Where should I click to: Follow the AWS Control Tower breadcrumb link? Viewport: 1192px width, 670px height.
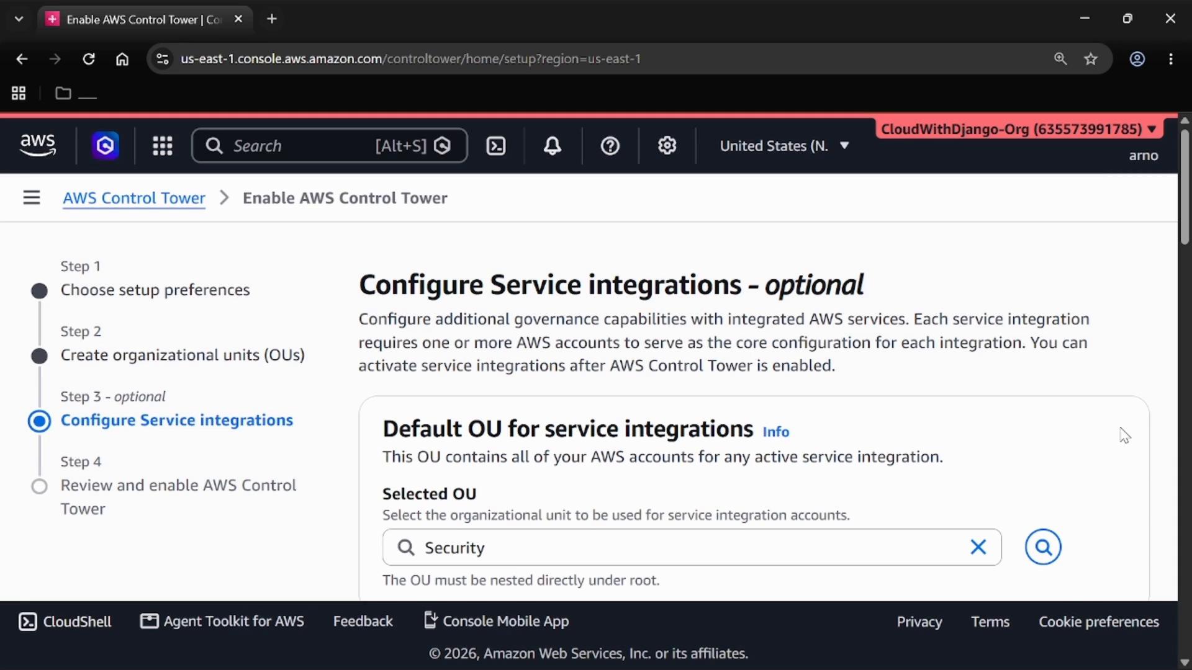click(134, 198)
